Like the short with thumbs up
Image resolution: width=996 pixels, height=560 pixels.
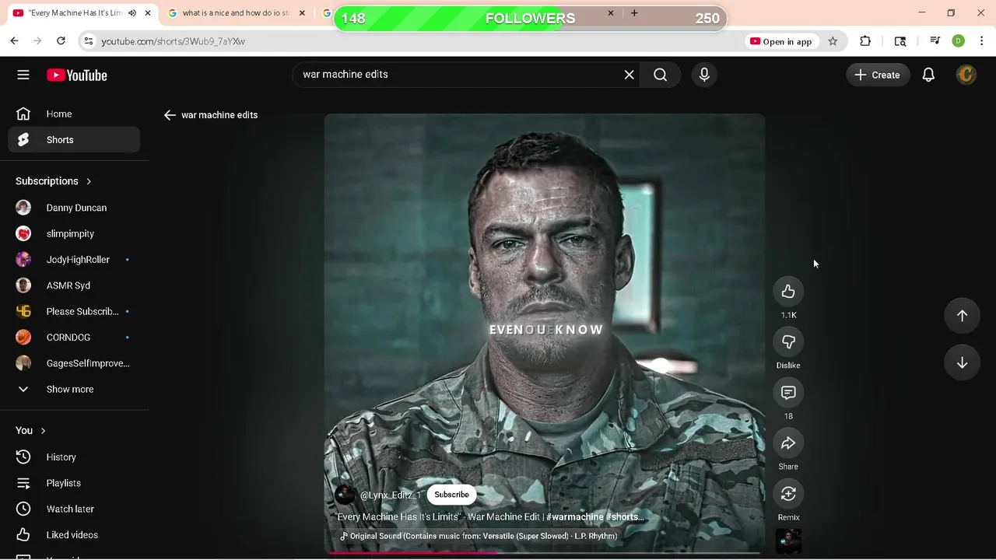point(788,291)
